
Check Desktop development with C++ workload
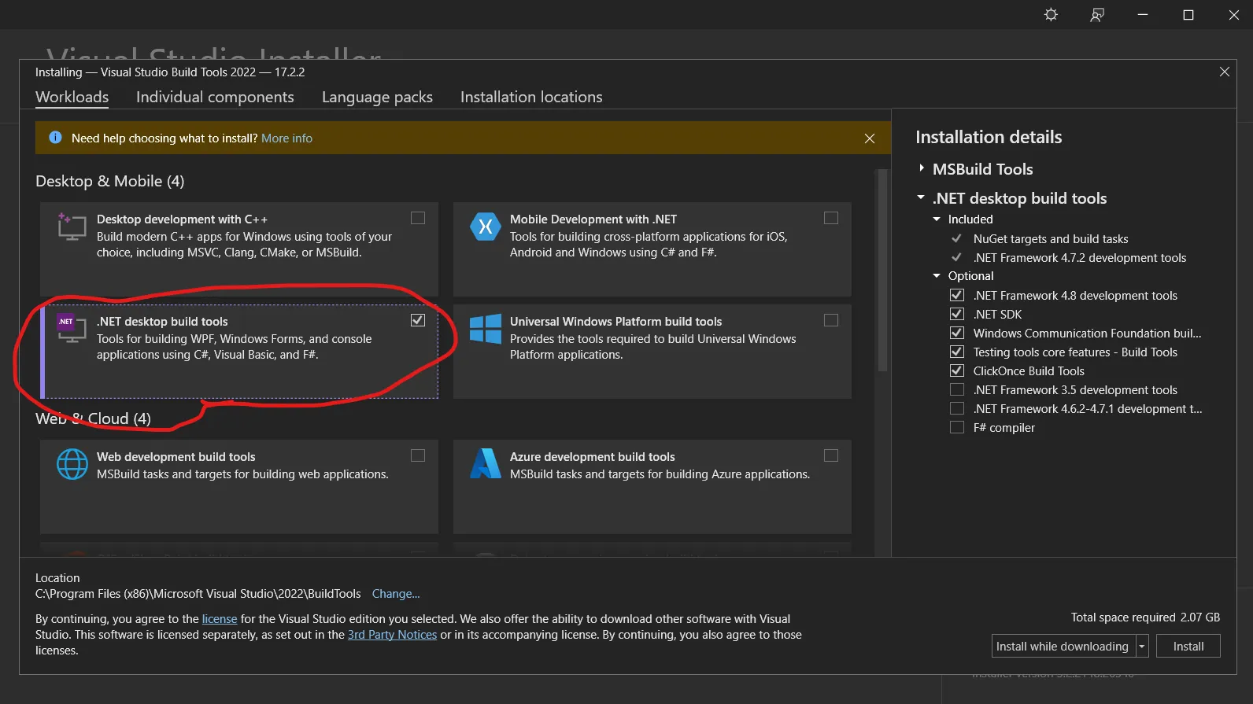(x=418, y=218)
